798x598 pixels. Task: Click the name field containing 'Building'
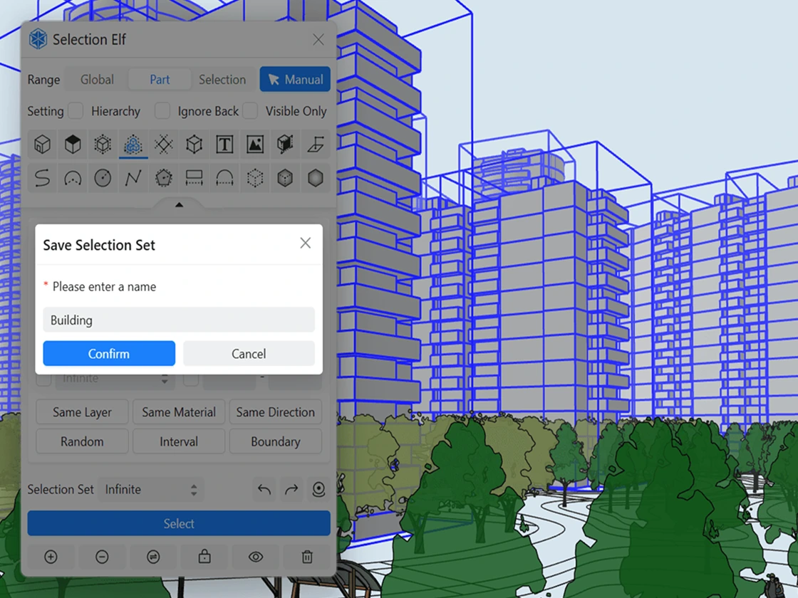point(179,320)
